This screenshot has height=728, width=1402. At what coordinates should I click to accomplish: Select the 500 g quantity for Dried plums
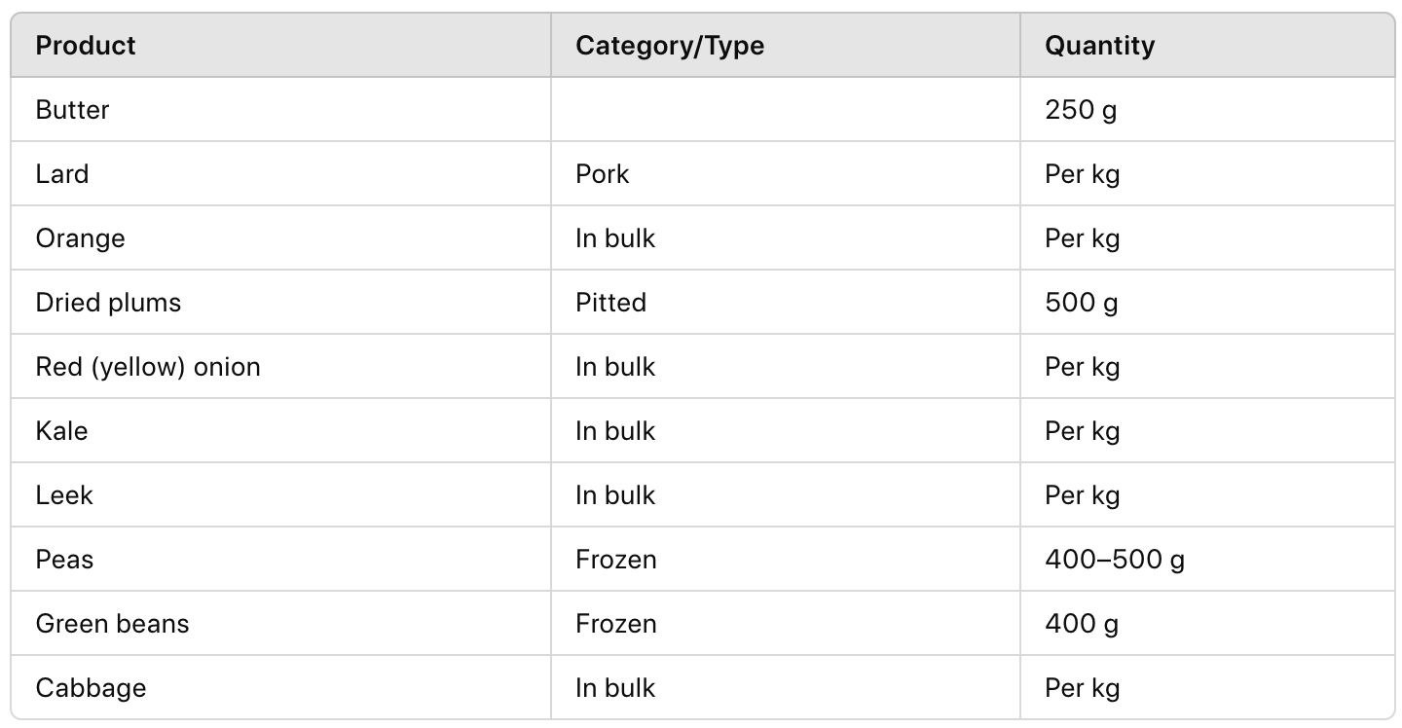[x=1081, y=303]
